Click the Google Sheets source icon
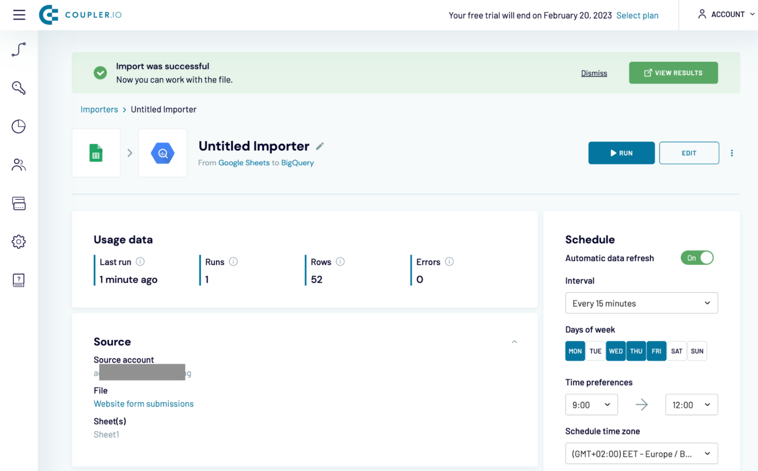Viewport: 758px width, 471px height. [x=96, y=153]
